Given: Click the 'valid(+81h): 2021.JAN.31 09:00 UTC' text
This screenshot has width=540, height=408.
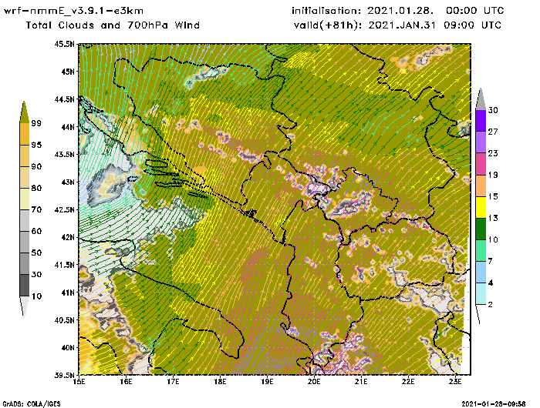Looking at the screenshot, I should click(398, 25).
